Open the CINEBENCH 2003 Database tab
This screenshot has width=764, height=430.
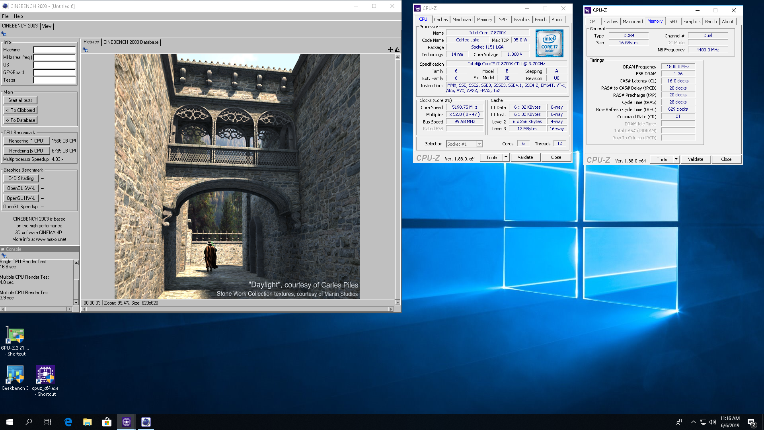131,42
